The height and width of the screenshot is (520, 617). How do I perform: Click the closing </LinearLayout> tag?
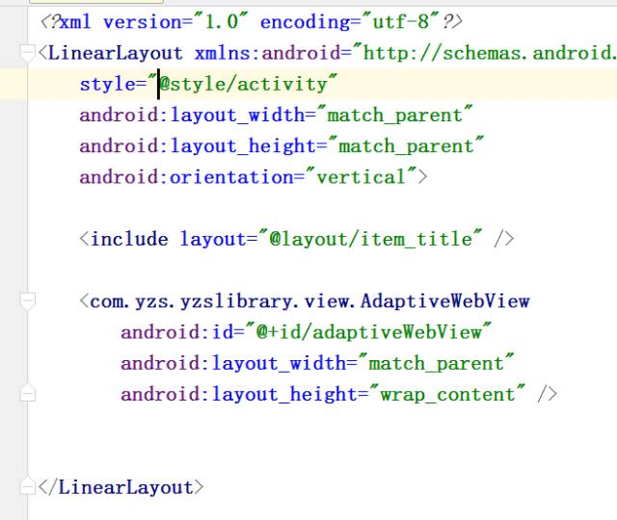[x=121, y=487]
